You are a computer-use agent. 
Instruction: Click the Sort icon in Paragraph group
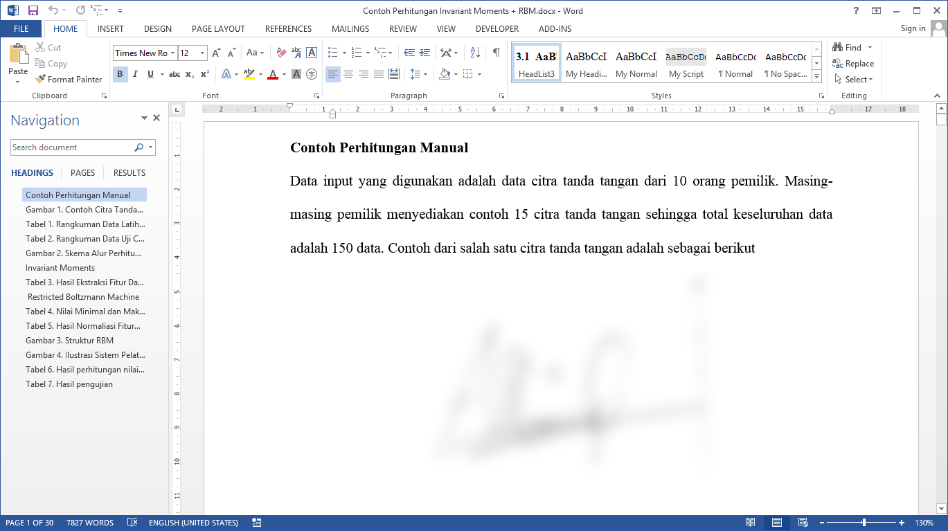click(475, 53)
